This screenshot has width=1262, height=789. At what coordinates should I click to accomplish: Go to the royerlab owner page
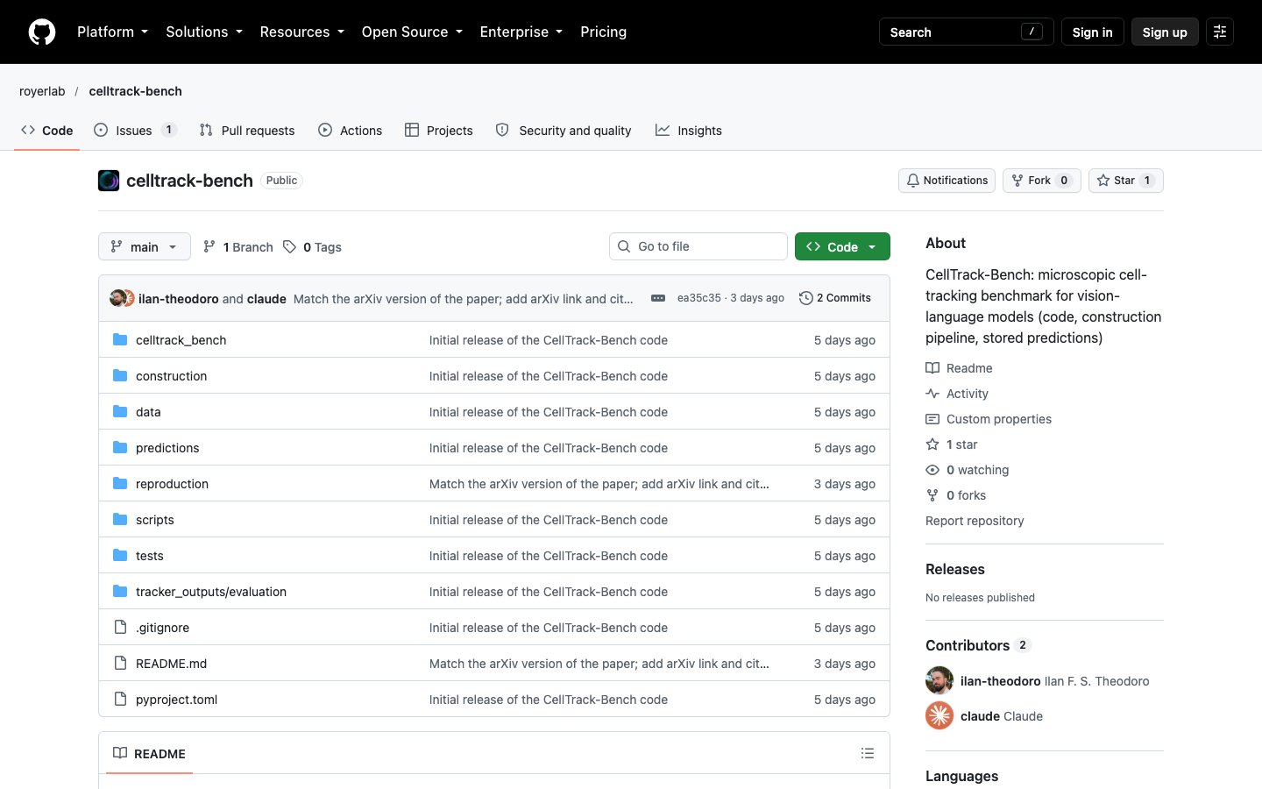[x=42, y=91]
